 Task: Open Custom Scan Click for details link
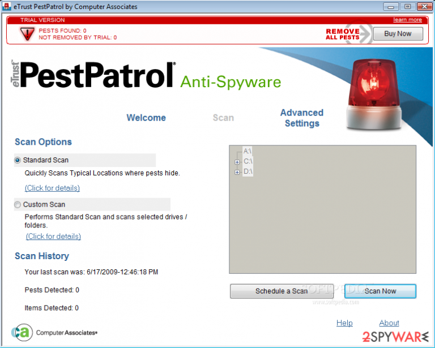pos(53,237)
